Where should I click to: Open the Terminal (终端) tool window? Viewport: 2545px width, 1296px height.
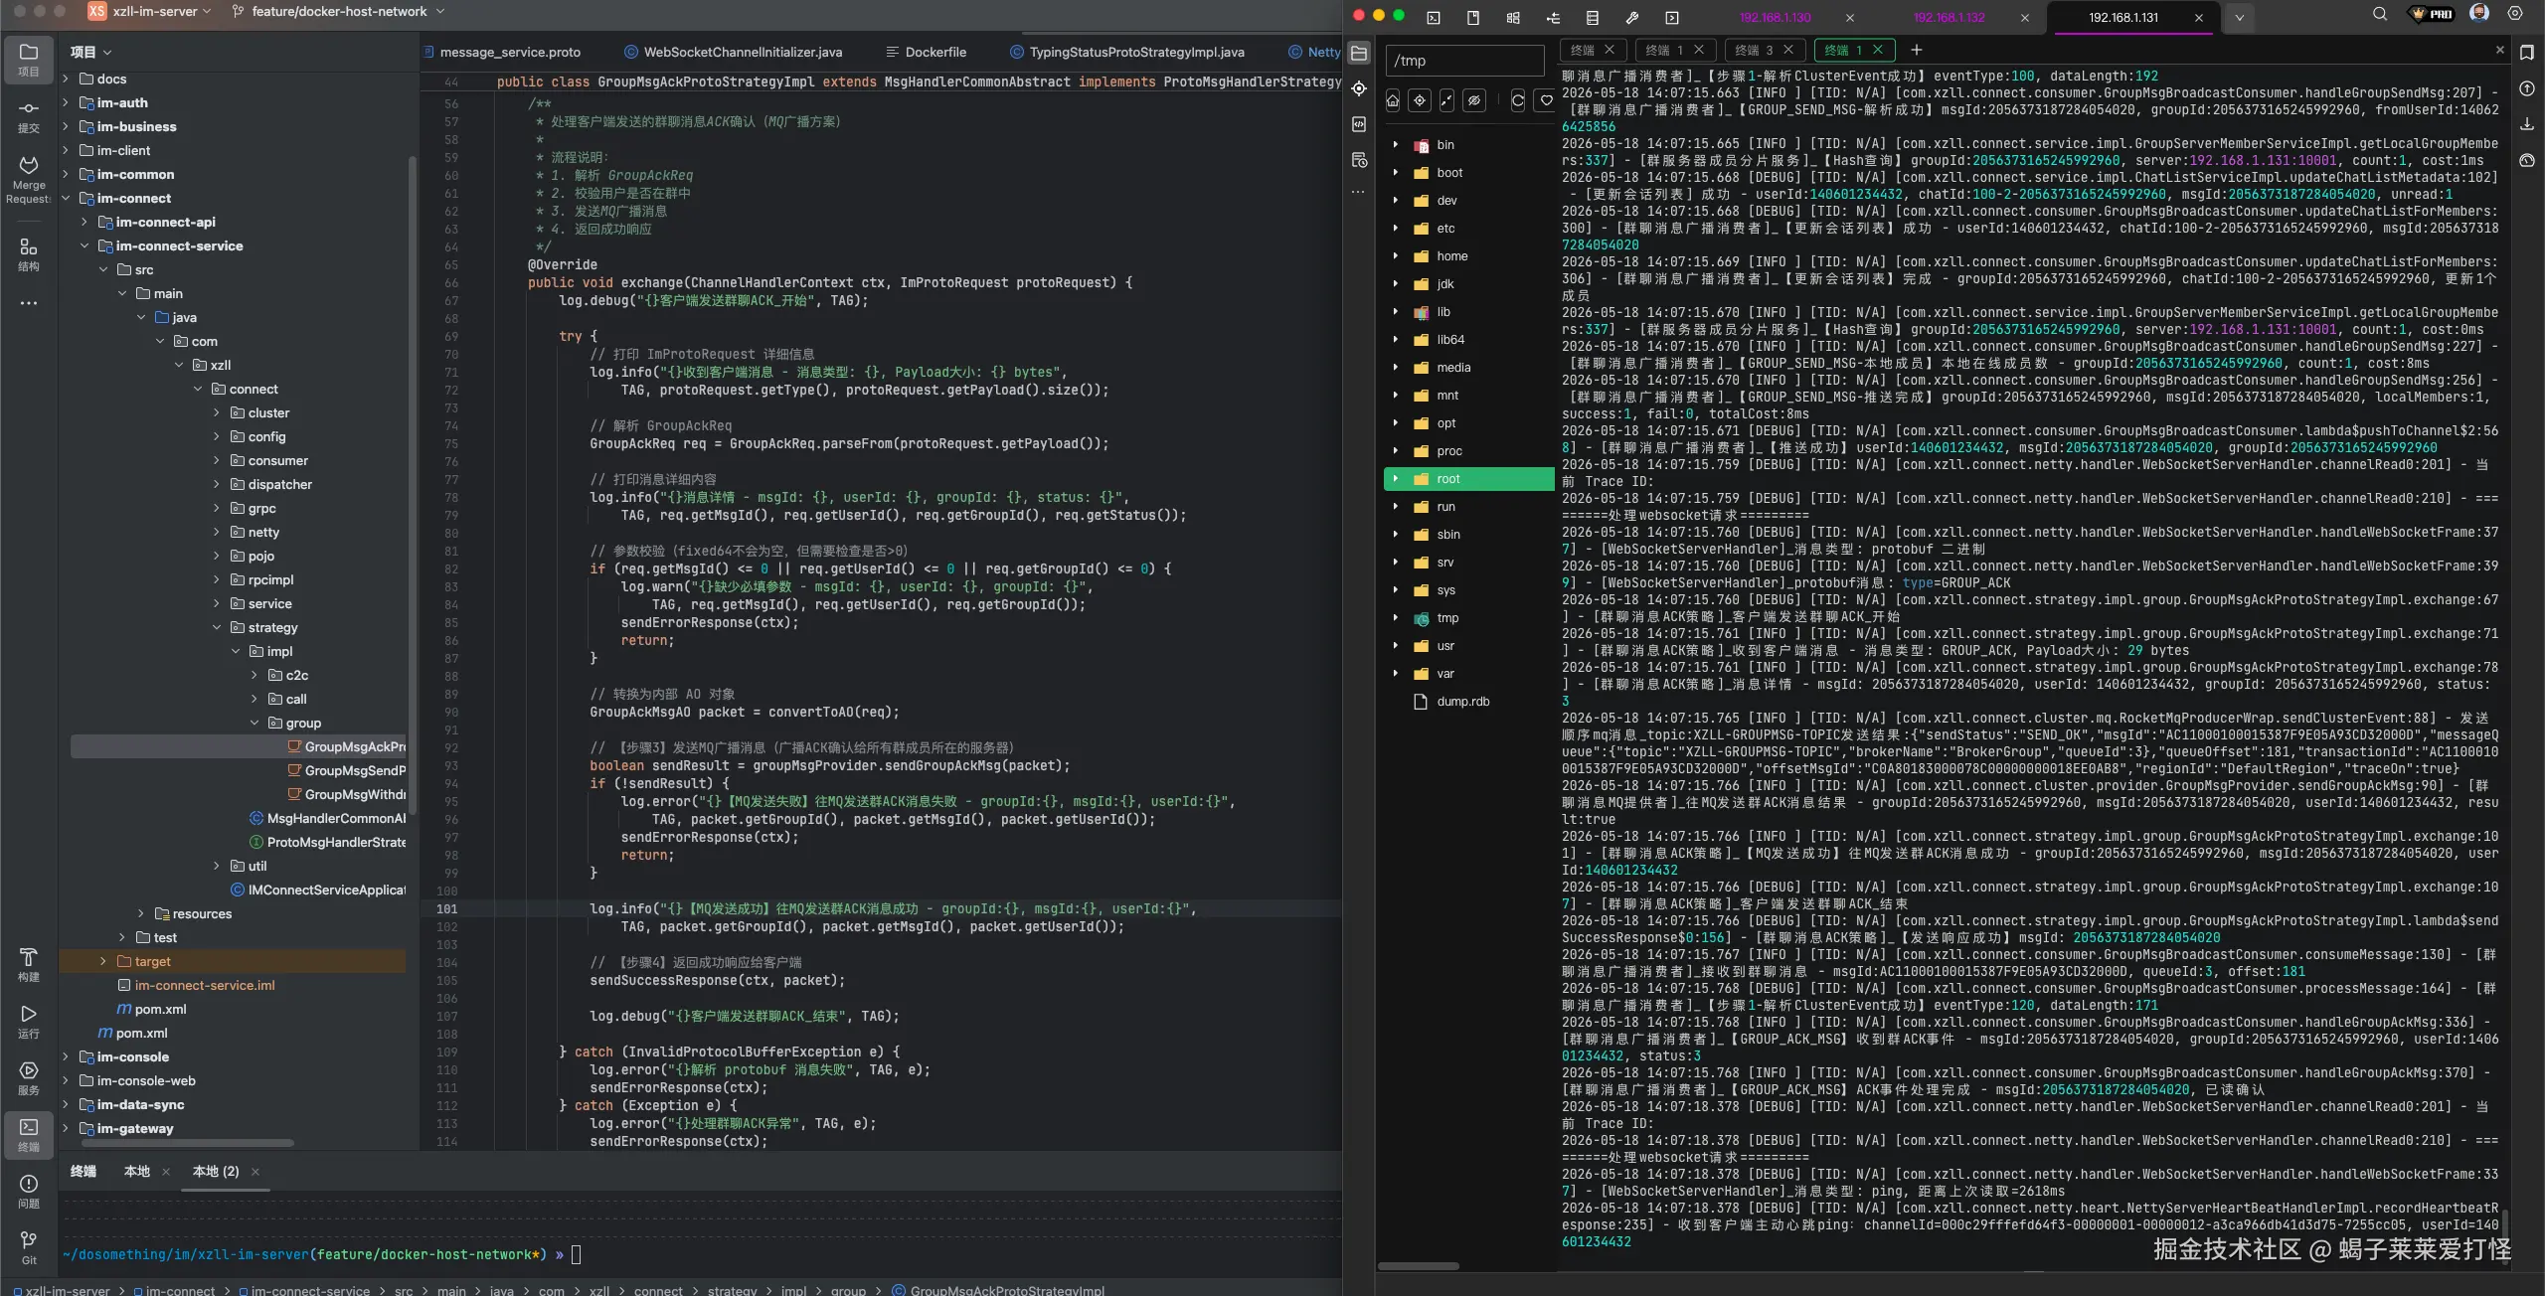[x=29, y=1134]
